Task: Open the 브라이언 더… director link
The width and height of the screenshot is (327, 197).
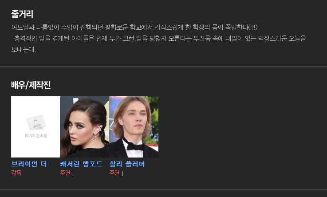Action: [x=32, y=164]
